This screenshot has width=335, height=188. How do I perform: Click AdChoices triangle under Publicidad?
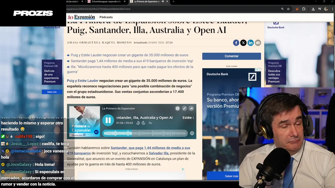pos(183,169)
